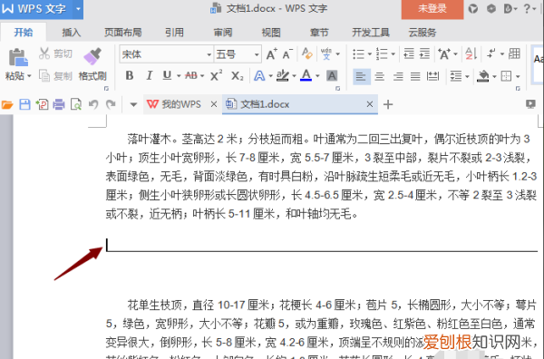The width and height of the screenshot is (544, 359).
Task: Add a new document tab with plus
Action: [388, 104]
